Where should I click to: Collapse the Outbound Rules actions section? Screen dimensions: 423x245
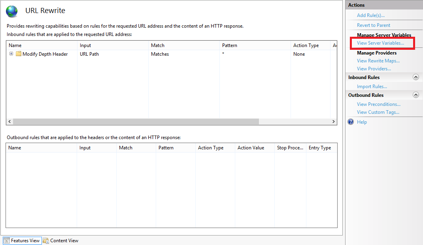(x=415, y=95)
